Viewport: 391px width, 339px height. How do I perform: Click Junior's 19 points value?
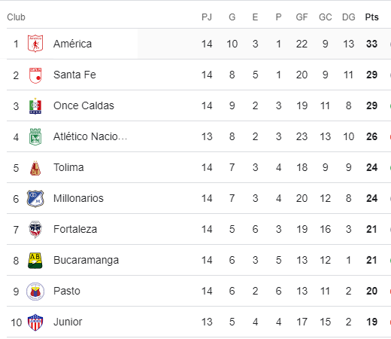point(371,322)
